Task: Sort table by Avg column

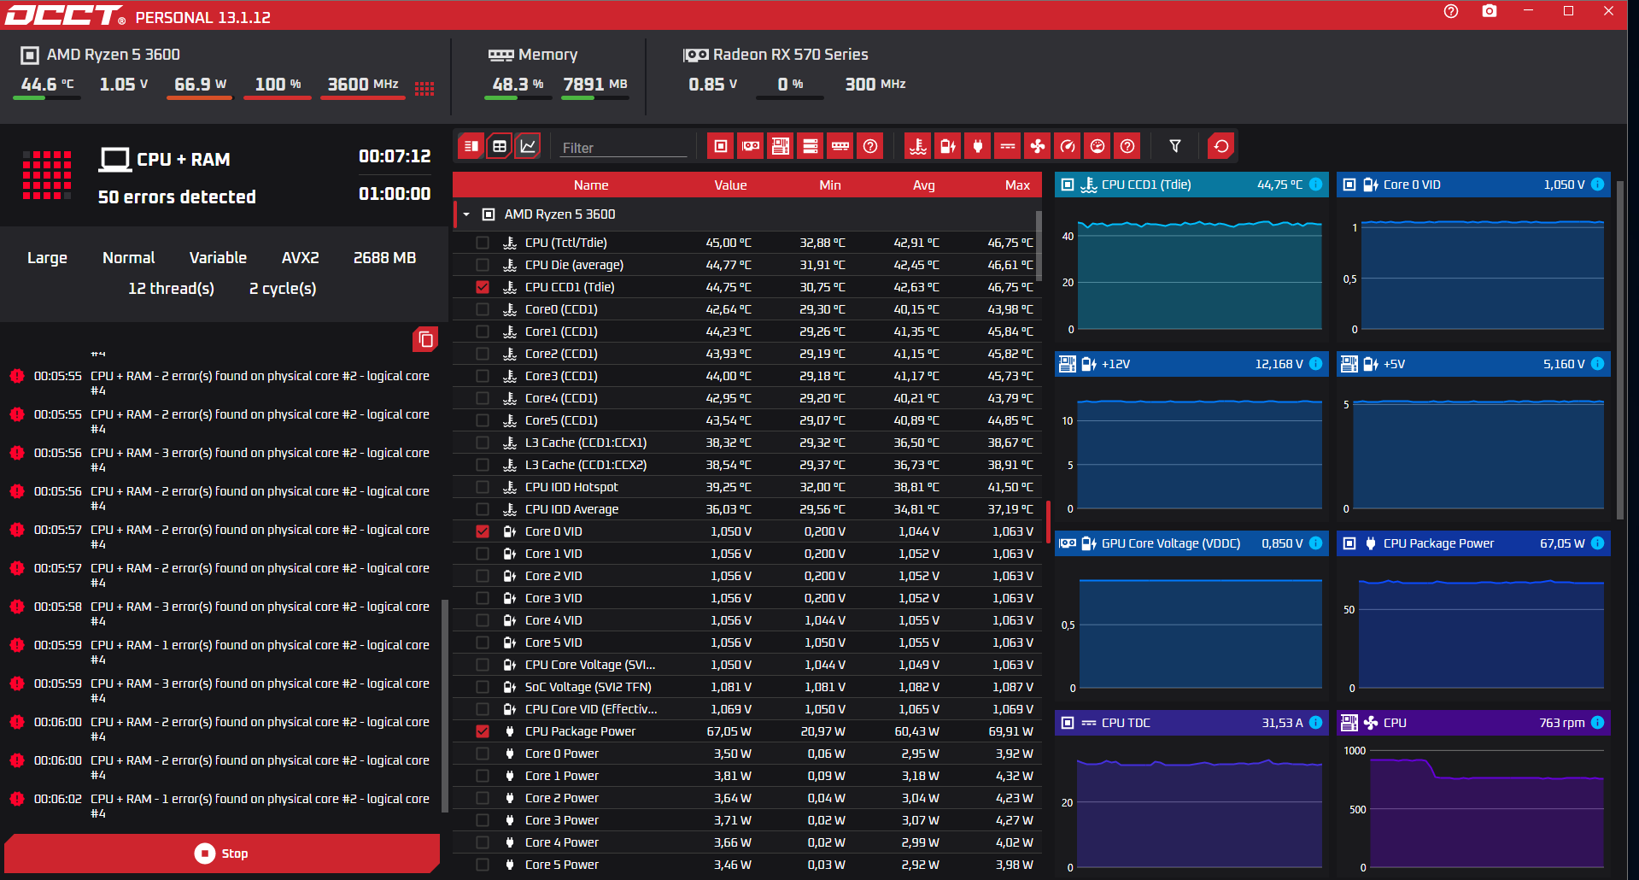Action: coord(924,185)
